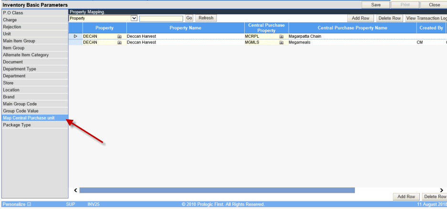
Task: Click Save in the top bar
Action: pyautogui.click(x=375, y=4)
